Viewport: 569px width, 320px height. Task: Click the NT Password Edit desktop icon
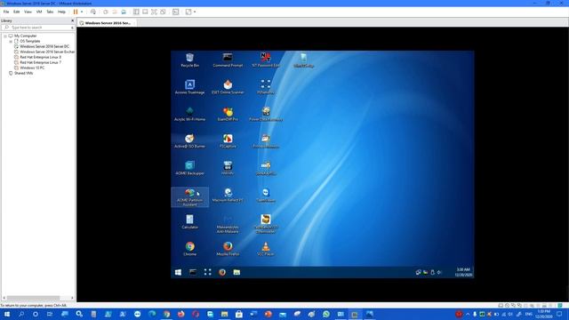click(x=266, y=60)
